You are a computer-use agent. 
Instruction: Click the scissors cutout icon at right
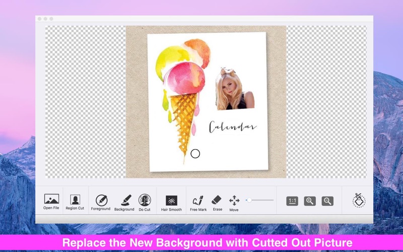pos(359,200)
